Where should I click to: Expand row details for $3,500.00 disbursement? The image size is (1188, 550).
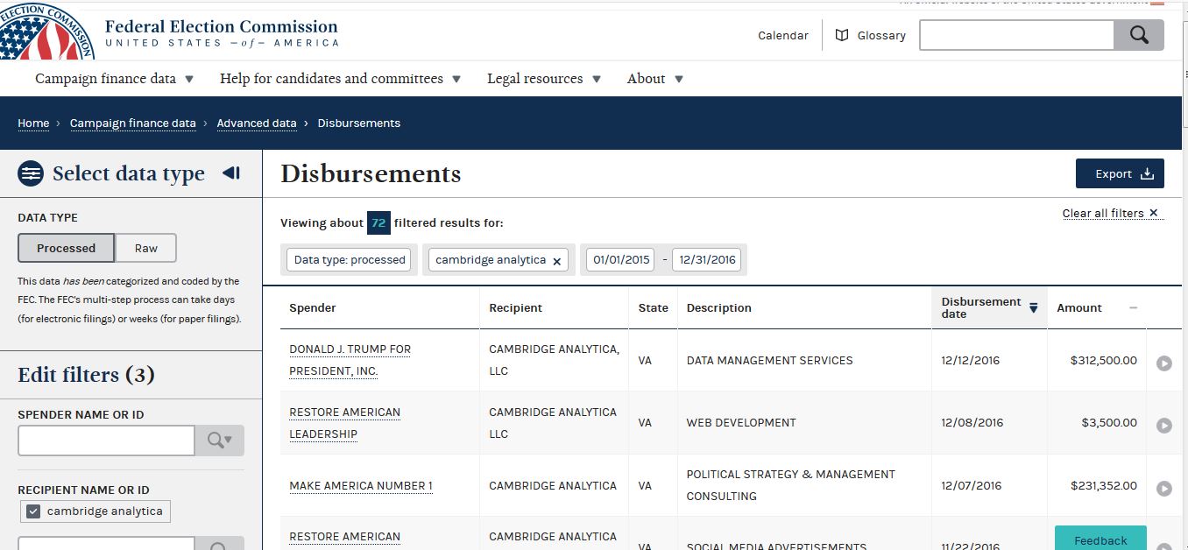click(1164, 426)
